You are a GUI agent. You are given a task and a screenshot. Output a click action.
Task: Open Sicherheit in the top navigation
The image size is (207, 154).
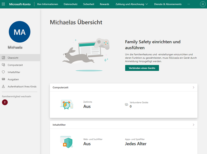(x=89, y=4)
